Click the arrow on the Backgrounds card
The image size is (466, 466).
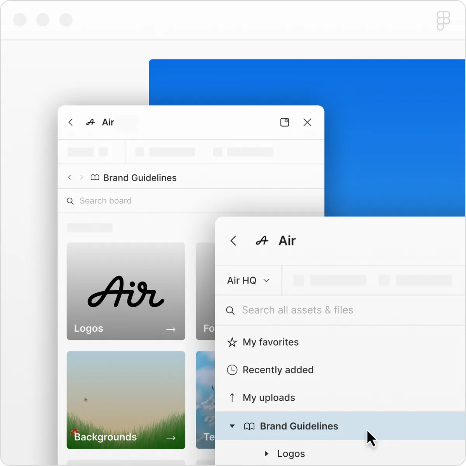171,438
